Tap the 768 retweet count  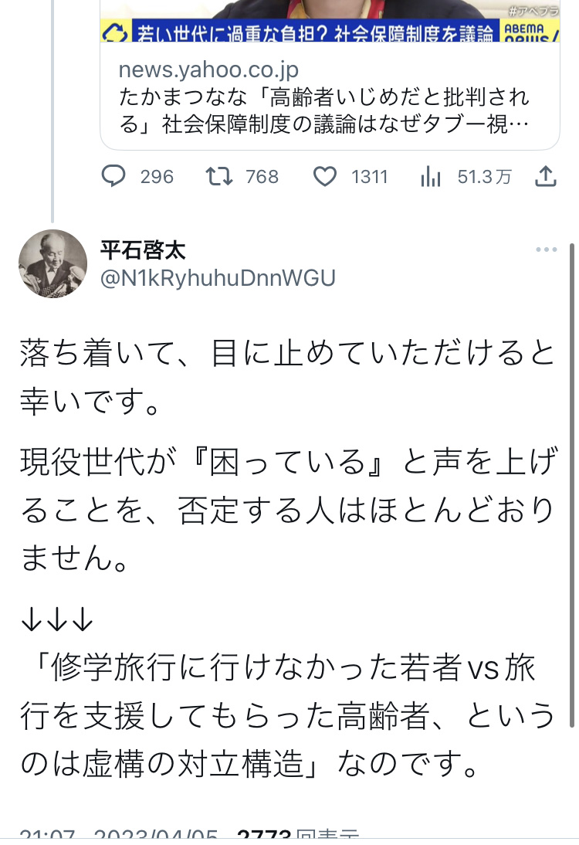click(262, 177)
